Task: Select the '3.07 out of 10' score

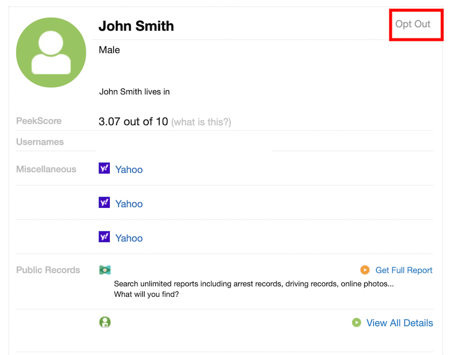Action: tap(133, 121)
